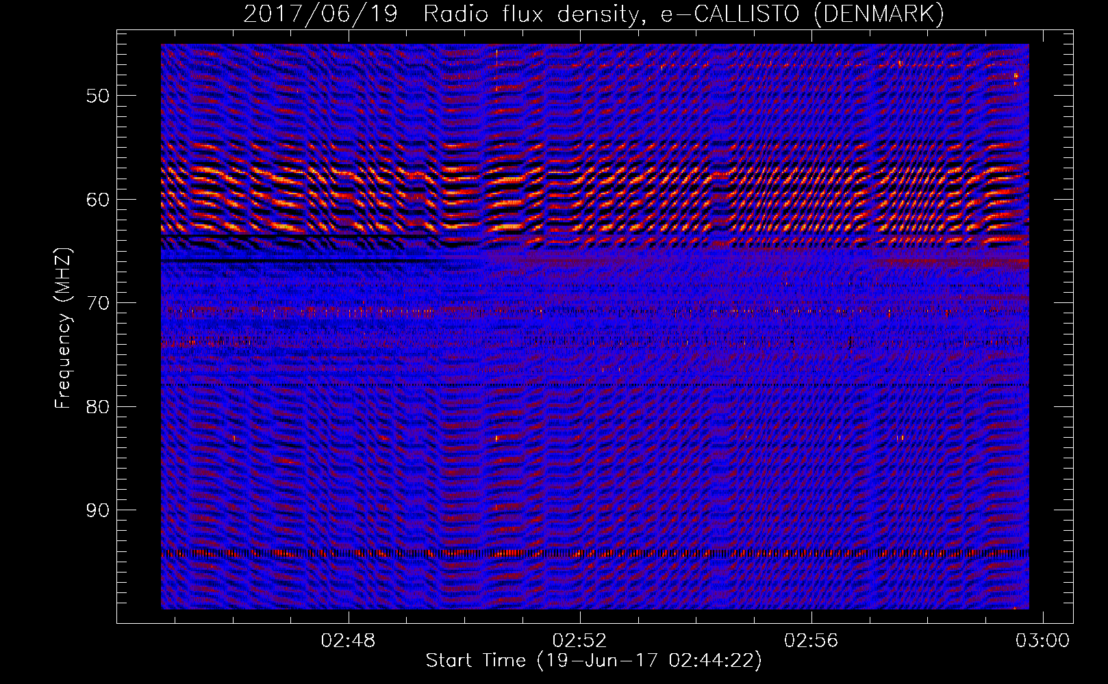Click the plot title "Radio flux density, e-CALLISTO (DENMARK)"
Image resolution: width=1108 pixels, height=684 pixels.
point(684,14)
